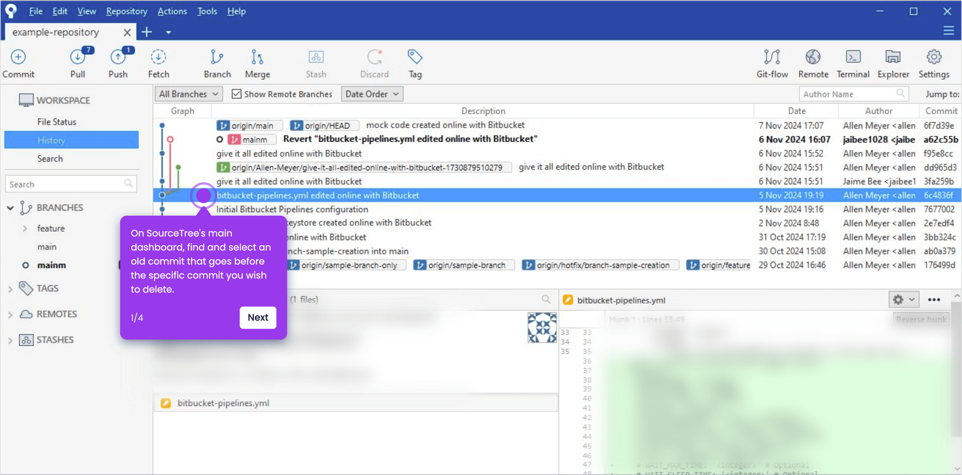The image size is (962, 475).
Task: Toggle Show Remote Branches checkbox
Action: pyautogui.click(x=236, y=94)
